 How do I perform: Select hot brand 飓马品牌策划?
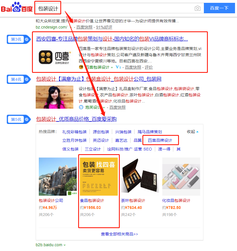coord(150,132)
